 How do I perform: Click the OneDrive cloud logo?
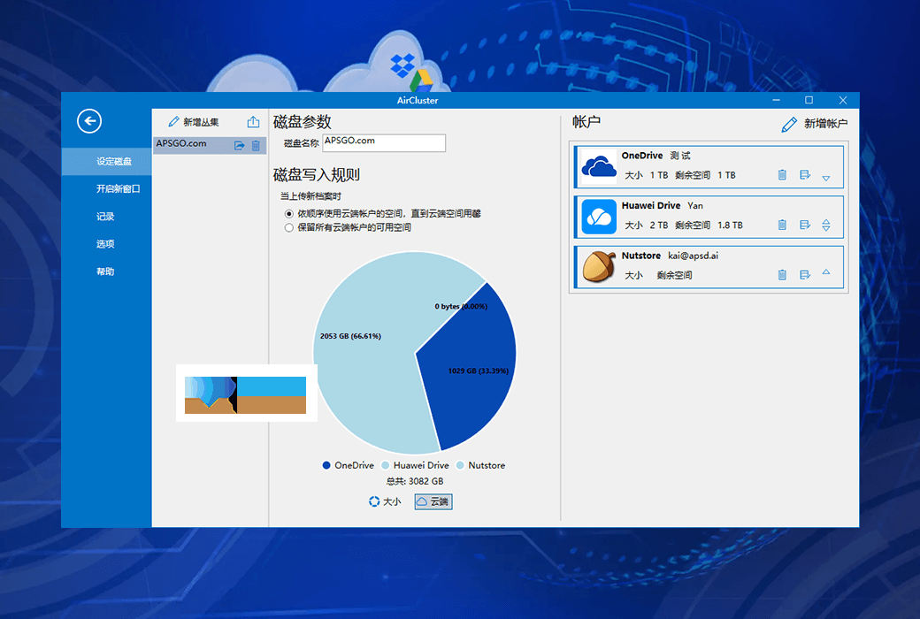[599, 167]
